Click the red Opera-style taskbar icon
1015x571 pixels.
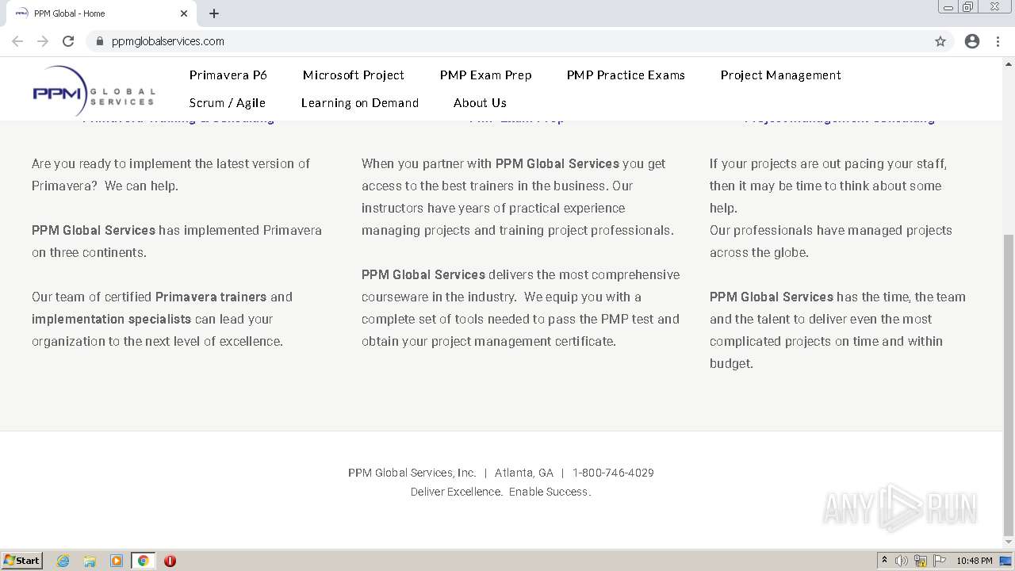[x=170, y=561]
